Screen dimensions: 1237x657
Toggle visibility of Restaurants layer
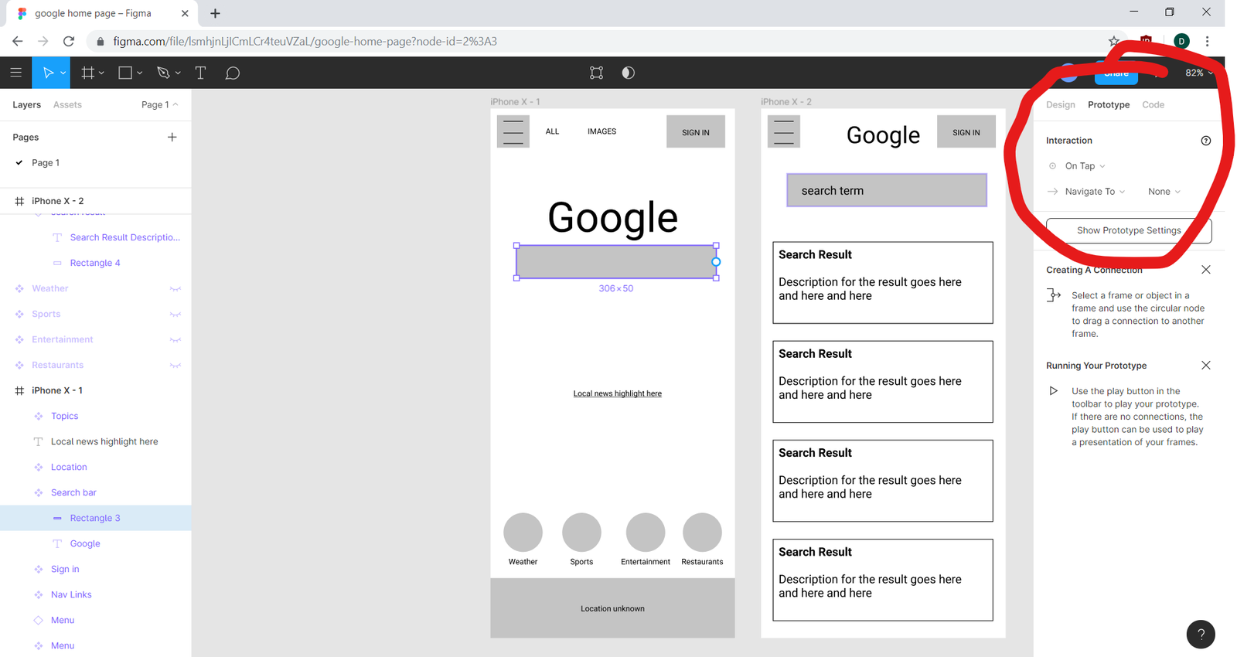(x=175, y=366)
